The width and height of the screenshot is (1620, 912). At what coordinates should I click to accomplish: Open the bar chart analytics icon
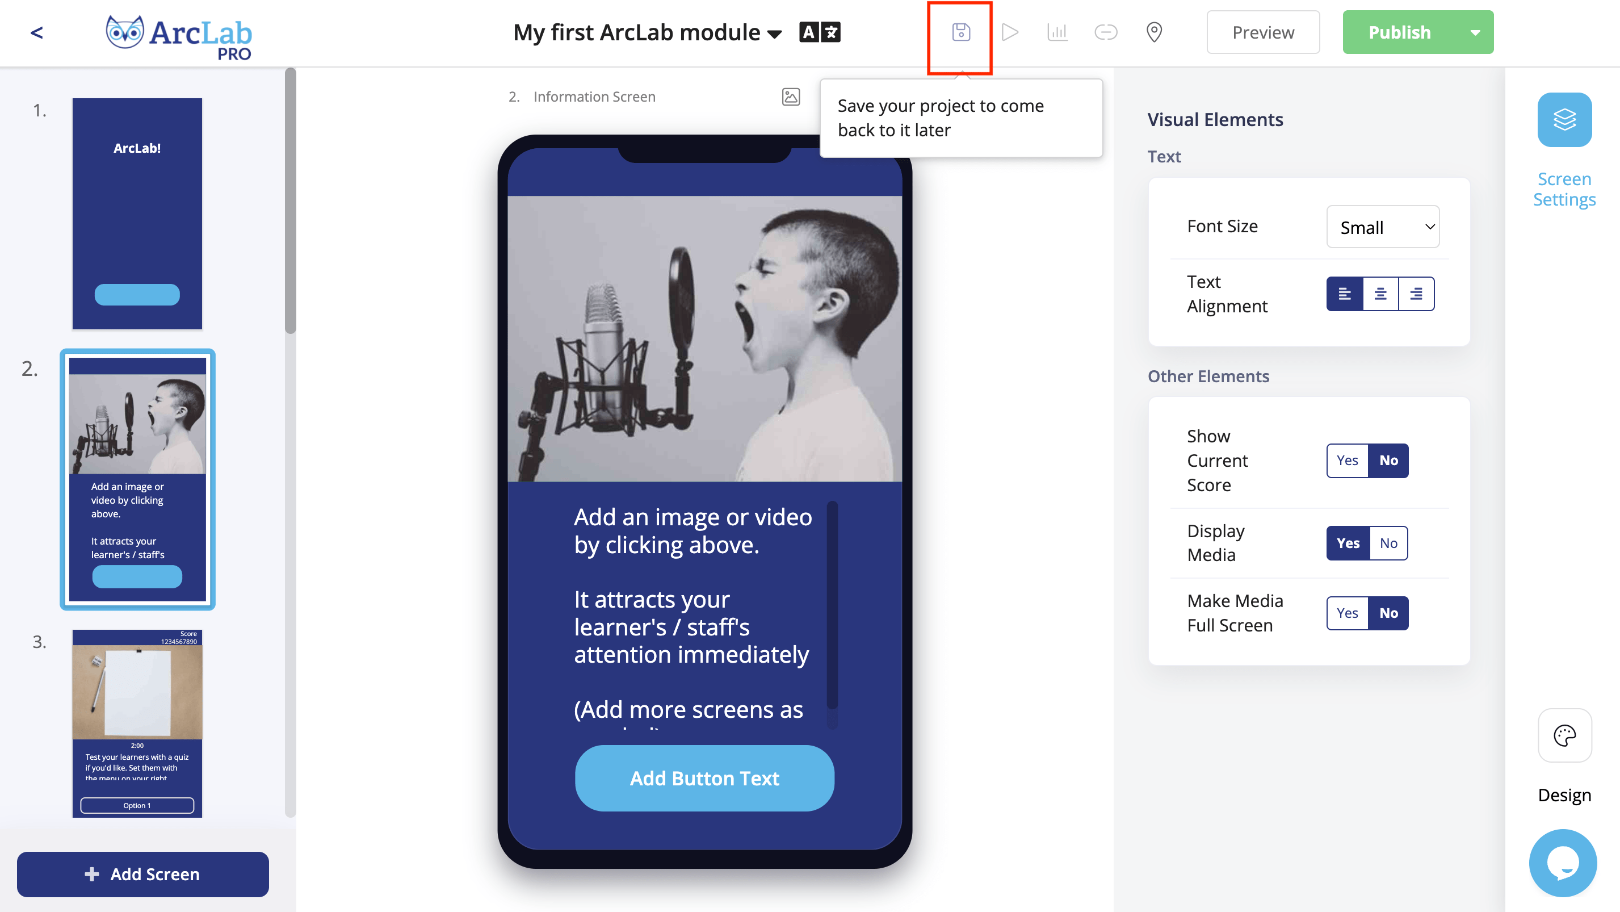(x=1057, y=32)
